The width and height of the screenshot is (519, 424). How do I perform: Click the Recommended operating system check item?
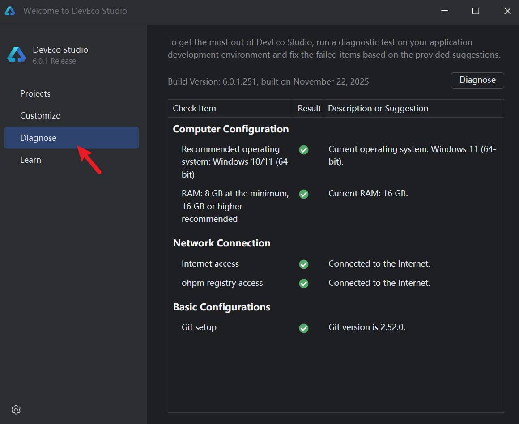click(x=236, y=162)
